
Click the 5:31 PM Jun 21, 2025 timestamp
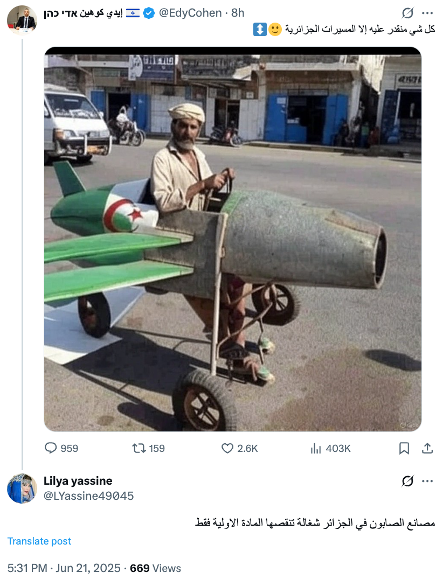click(x=64, y=568)
